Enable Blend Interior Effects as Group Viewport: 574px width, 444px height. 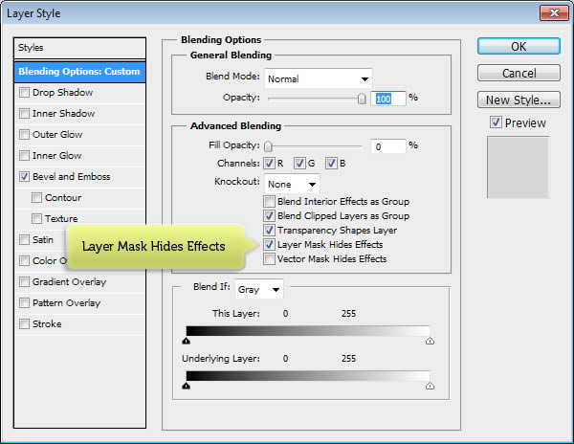269,201
